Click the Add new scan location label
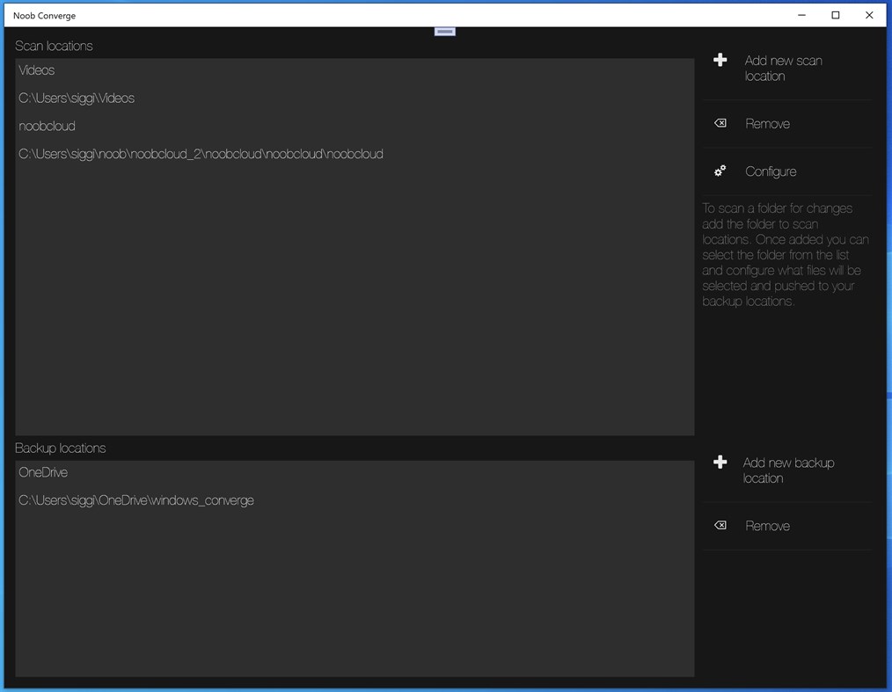The image size is (892, 692). click(x=783, y=68)
